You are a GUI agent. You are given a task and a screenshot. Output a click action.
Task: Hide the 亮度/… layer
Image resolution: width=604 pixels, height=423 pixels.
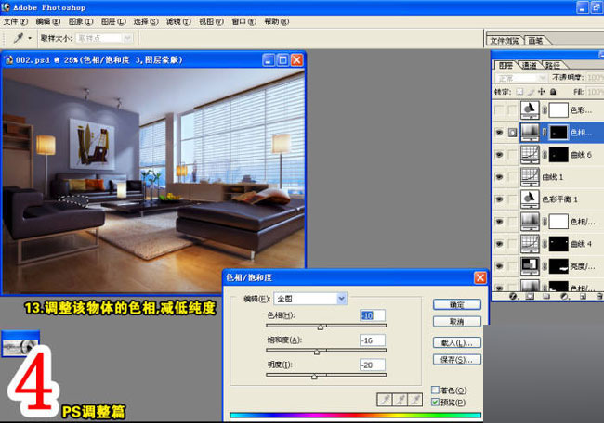coord(499,266)
